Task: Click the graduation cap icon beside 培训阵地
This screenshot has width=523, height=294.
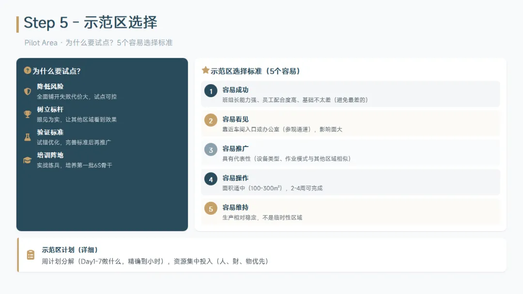Action: coord(27,160)
